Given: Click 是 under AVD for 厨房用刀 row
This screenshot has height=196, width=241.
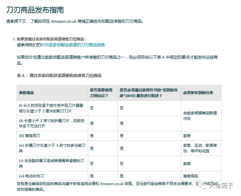Looking at the screenshot, I should coord(122,136).
